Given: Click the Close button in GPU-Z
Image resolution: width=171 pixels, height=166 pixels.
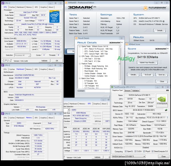Looking at the screenshot, I should [x=163, y=156].
